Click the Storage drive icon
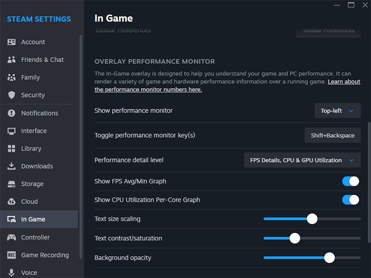Image resolution: width=371 pixels, height=278 pixels. pyautogui.click(x=12, y=184)
